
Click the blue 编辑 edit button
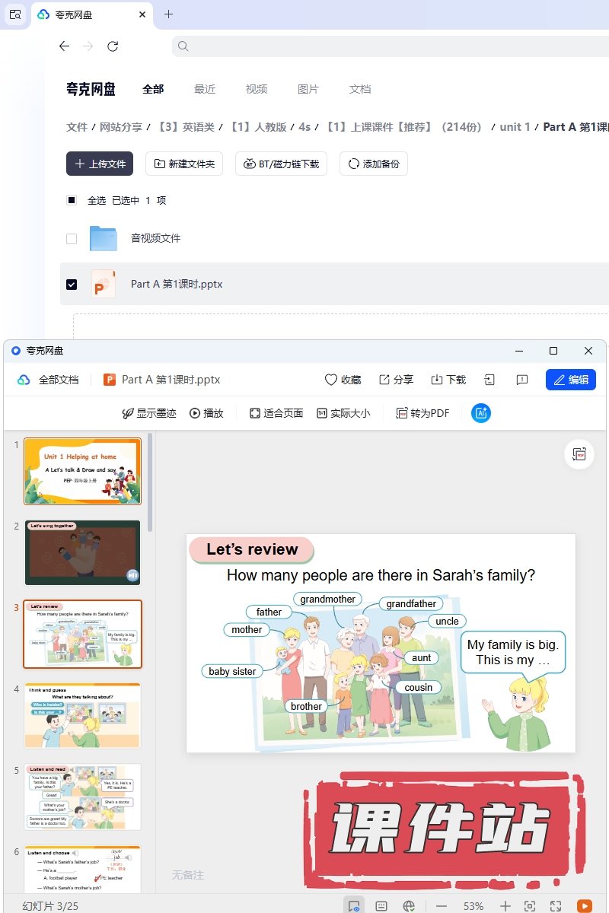click(x=570, y=380)
